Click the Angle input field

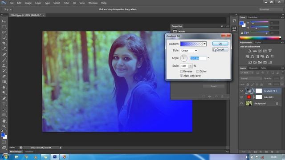click(x=198, y=58)
